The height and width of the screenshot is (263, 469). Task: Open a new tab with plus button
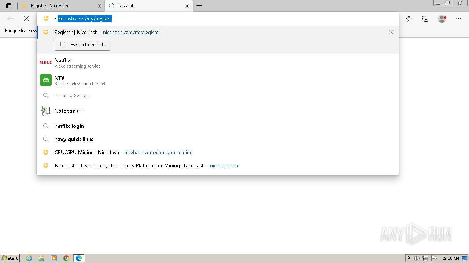[199, 6]
